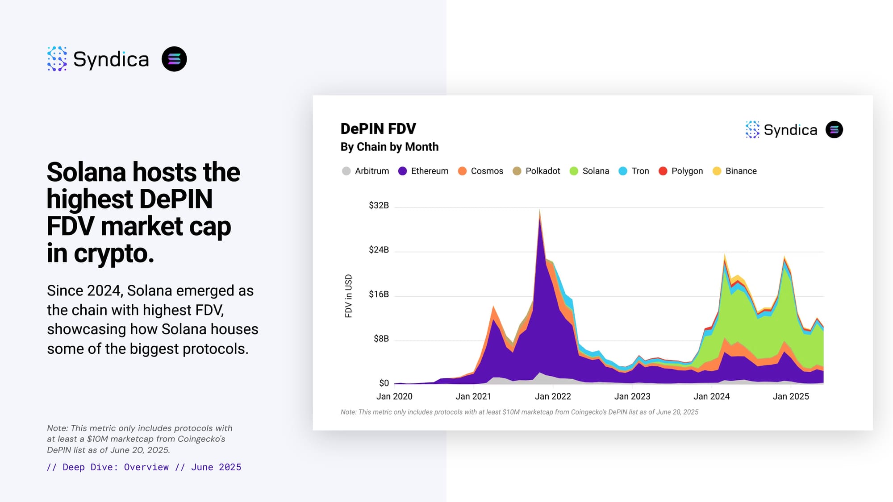Screen dimensions: 893x502
Task: Click the Syndica logo icon top-left
Action: pos(57,59)
